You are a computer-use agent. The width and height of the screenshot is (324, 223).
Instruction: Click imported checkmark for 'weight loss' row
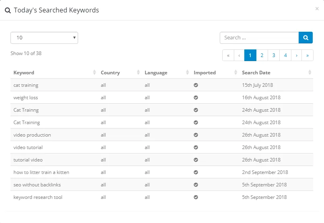(x=196, y=98)
